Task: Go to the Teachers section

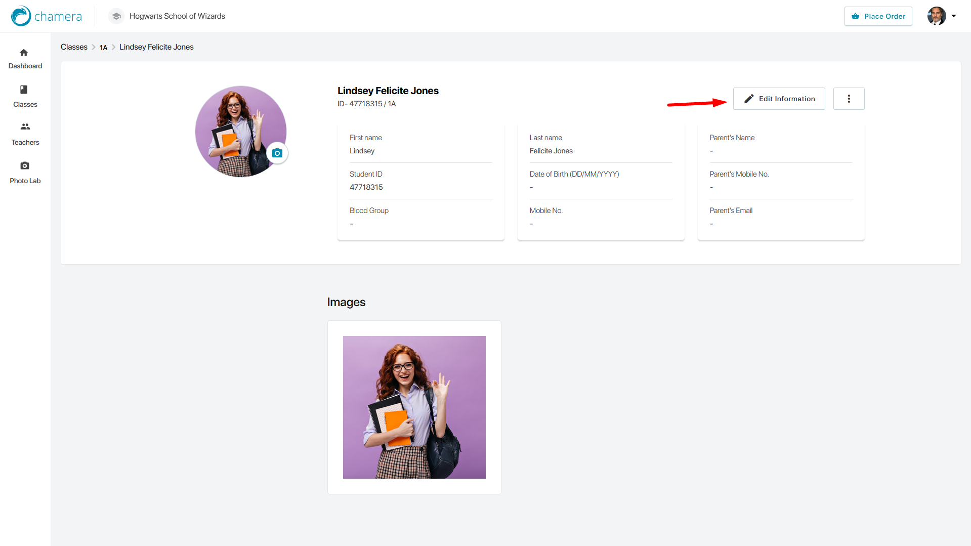Action: click(x=25, y=134)
